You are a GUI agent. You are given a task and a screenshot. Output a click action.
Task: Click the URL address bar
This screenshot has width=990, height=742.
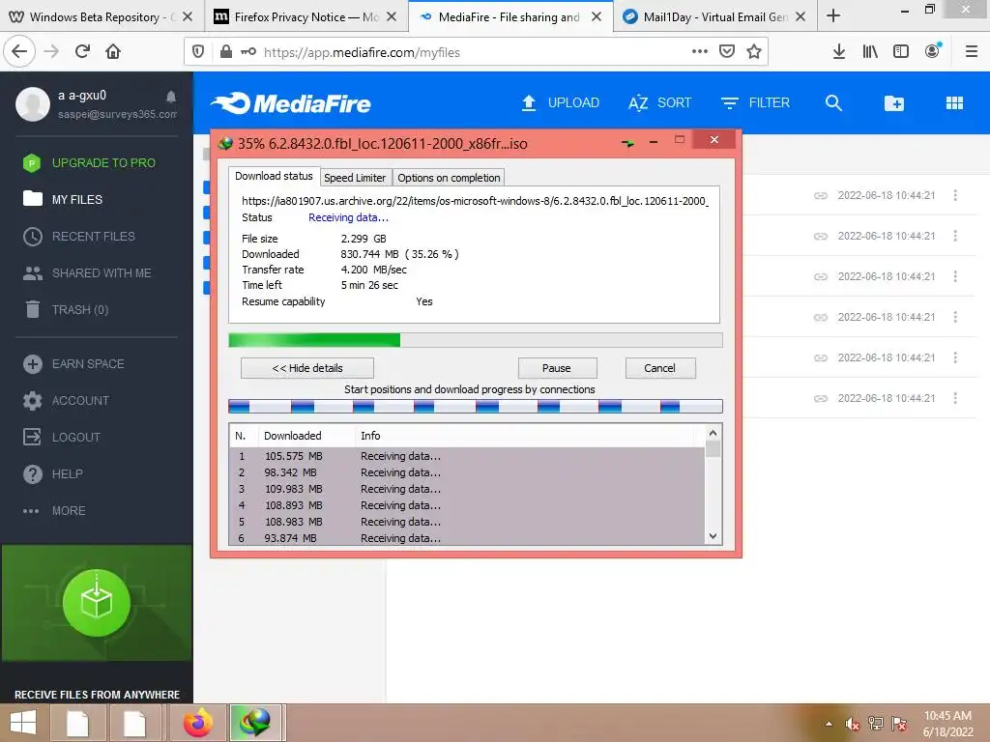tap(474, 52)
